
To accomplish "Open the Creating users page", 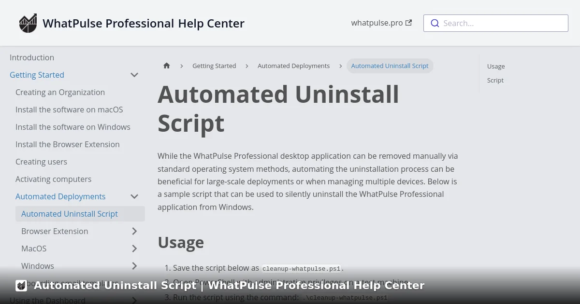I will (x=41, y=162).
